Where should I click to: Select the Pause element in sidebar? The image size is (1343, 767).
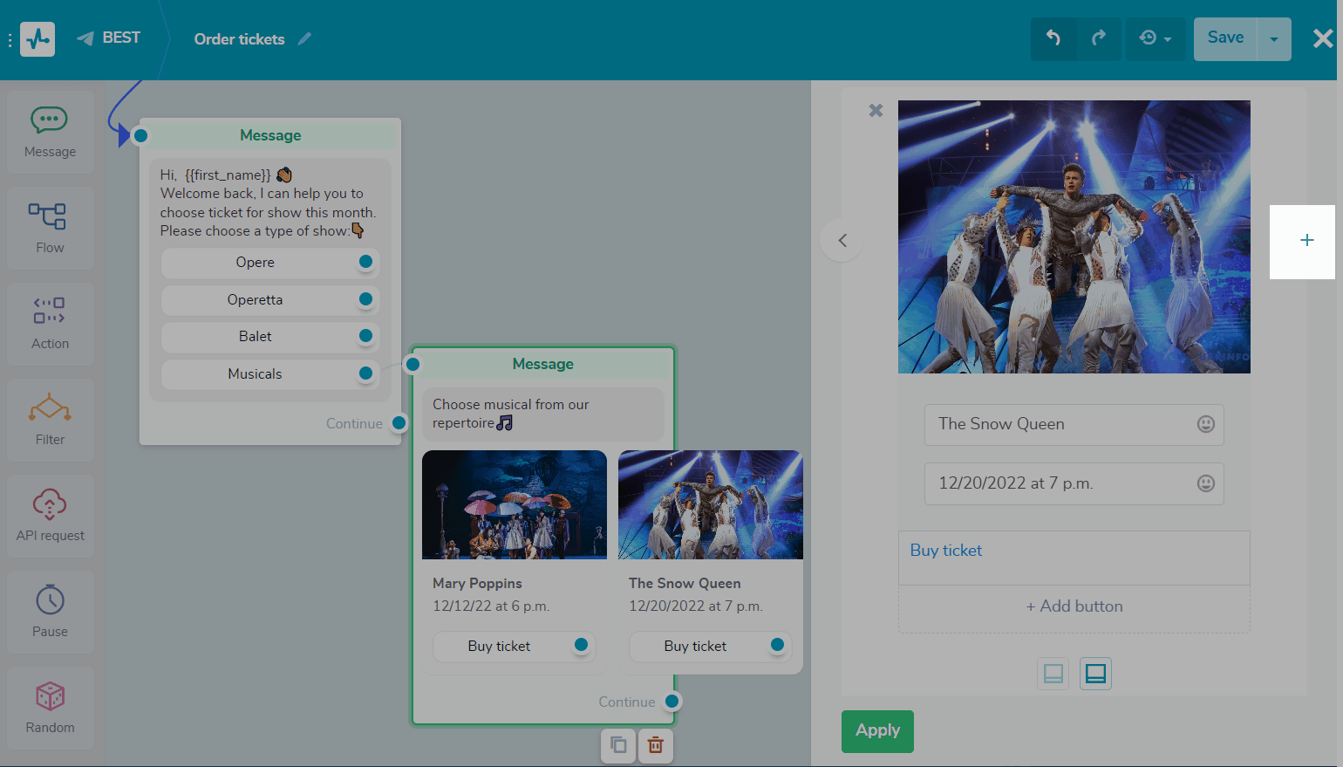point(50,612)
